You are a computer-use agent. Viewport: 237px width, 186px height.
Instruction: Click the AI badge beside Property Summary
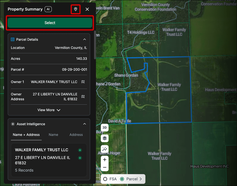[x=48, y=9]
